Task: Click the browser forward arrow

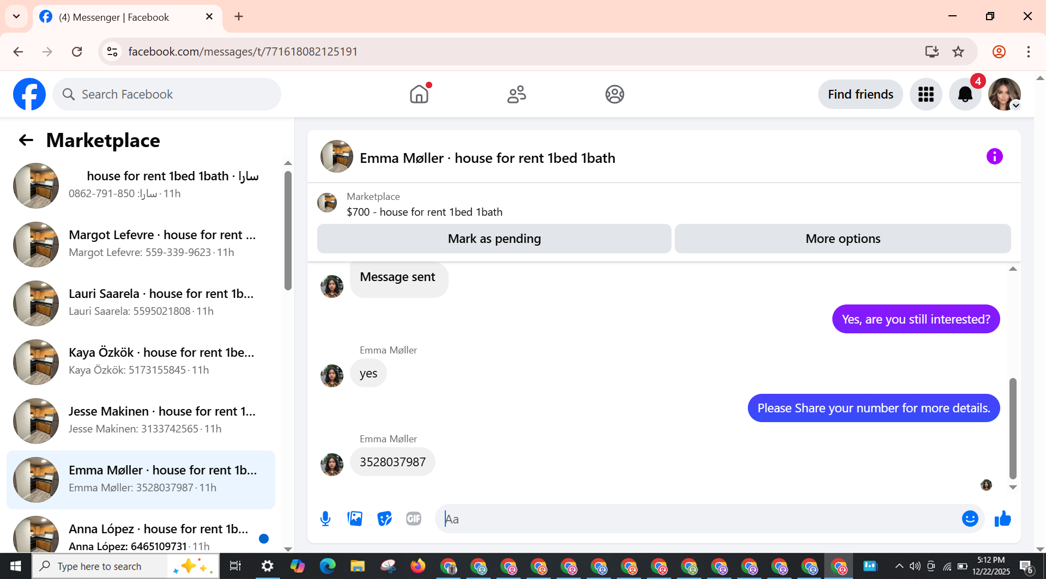Action: [x=47, y=52]
